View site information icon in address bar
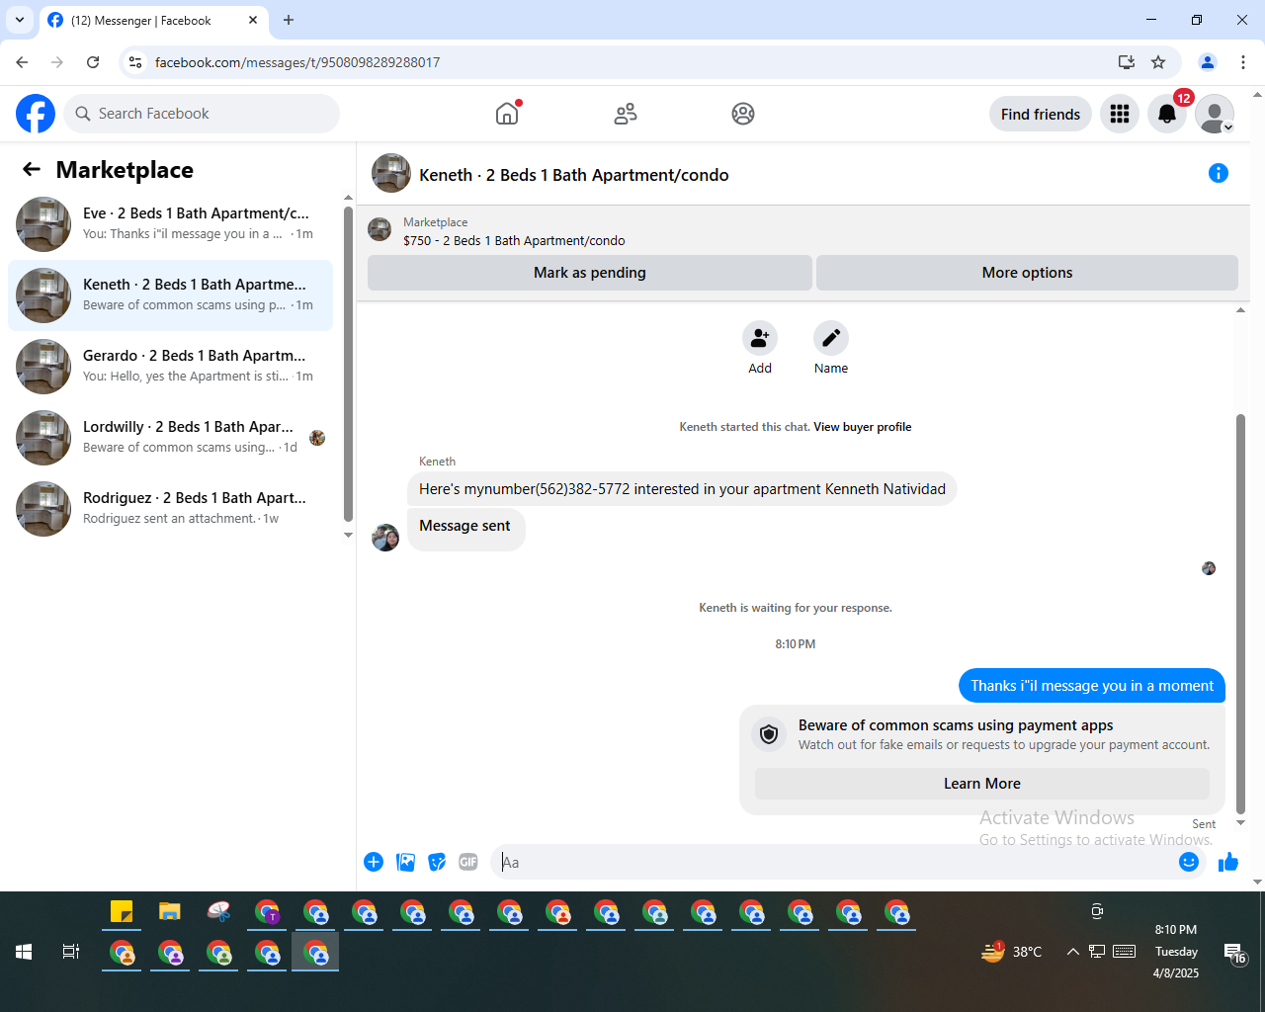This screenshot has width=1265, height=1012. (x=135, y=62)
